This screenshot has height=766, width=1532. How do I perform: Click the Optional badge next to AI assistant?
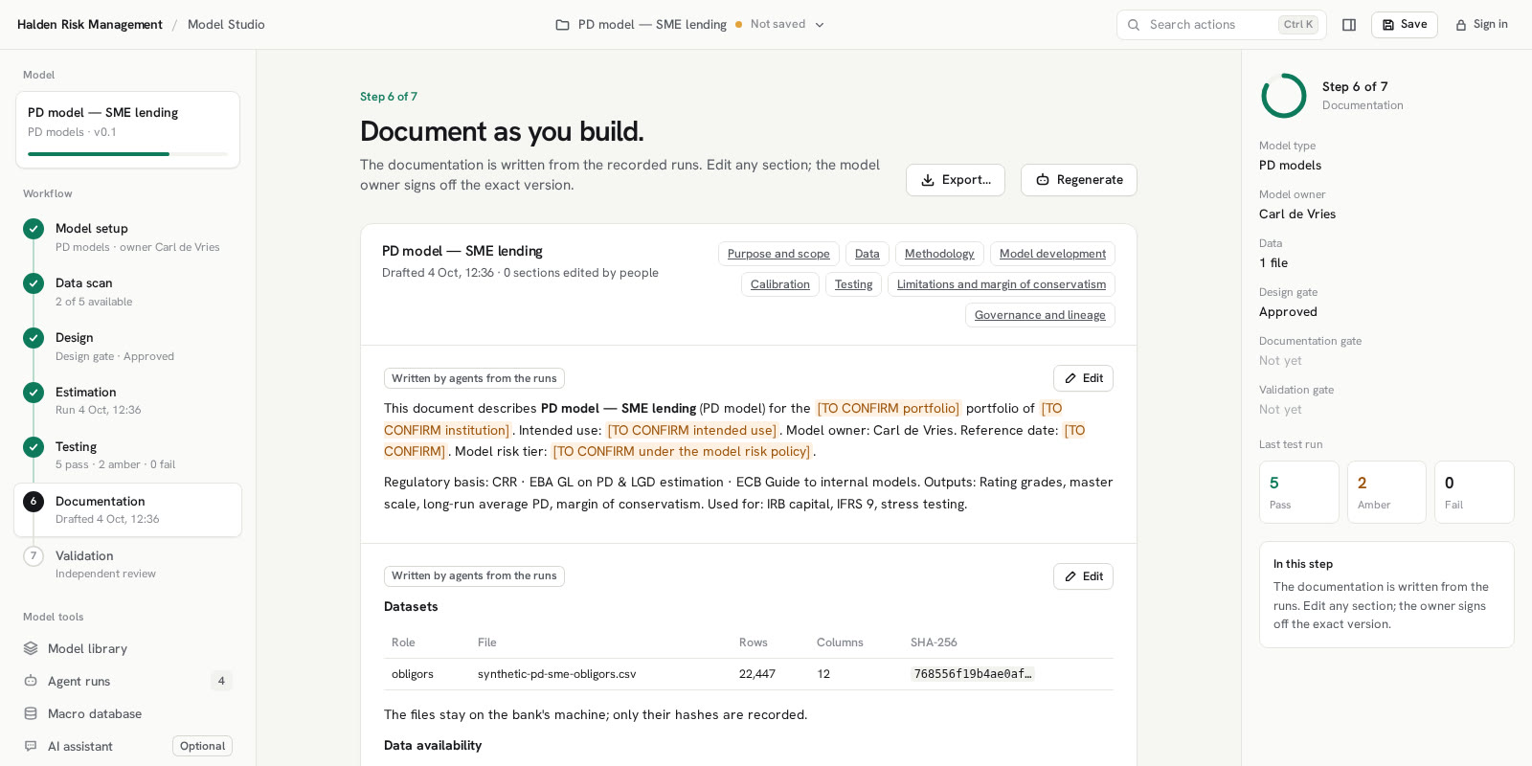(203, 746)
